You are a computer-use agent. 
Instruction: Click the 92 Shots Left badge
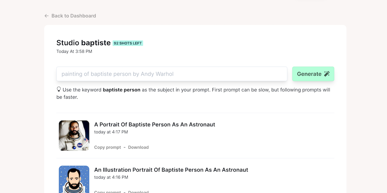[128, 43]
